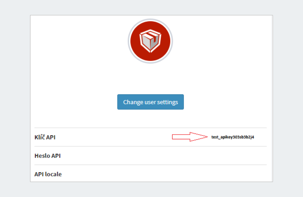The width and height of the screenshot is (303, 197).
Task: Click the panel's vertical scrollbar track
Action: (272, 98)
